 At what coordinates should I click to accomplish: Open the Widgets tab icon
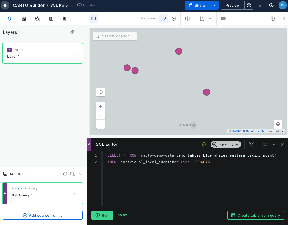pyautogui.click(x=24, y=19)
